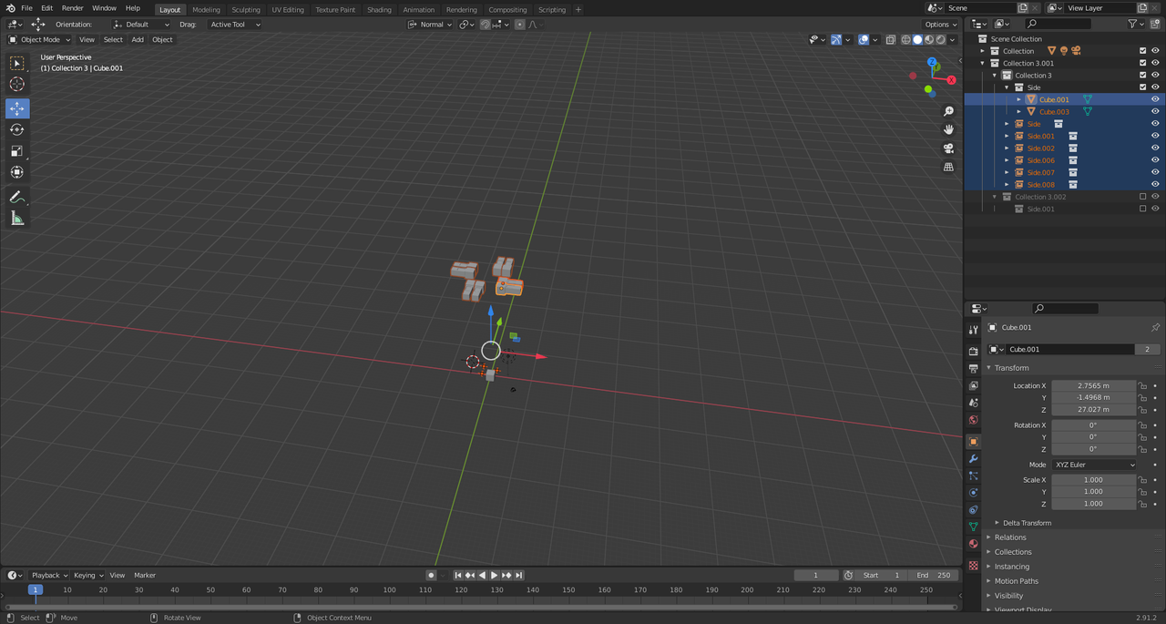Open rotation Mode XYZ Euler dropdown
Image resolution: width=1166 pixels, height=624 pixels.
click(x=1095, y=465)
